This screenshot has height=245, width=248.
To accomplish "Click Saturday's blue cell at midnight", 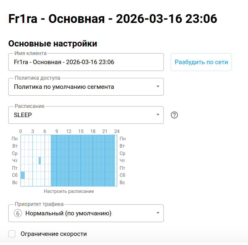I will [23, 175].
